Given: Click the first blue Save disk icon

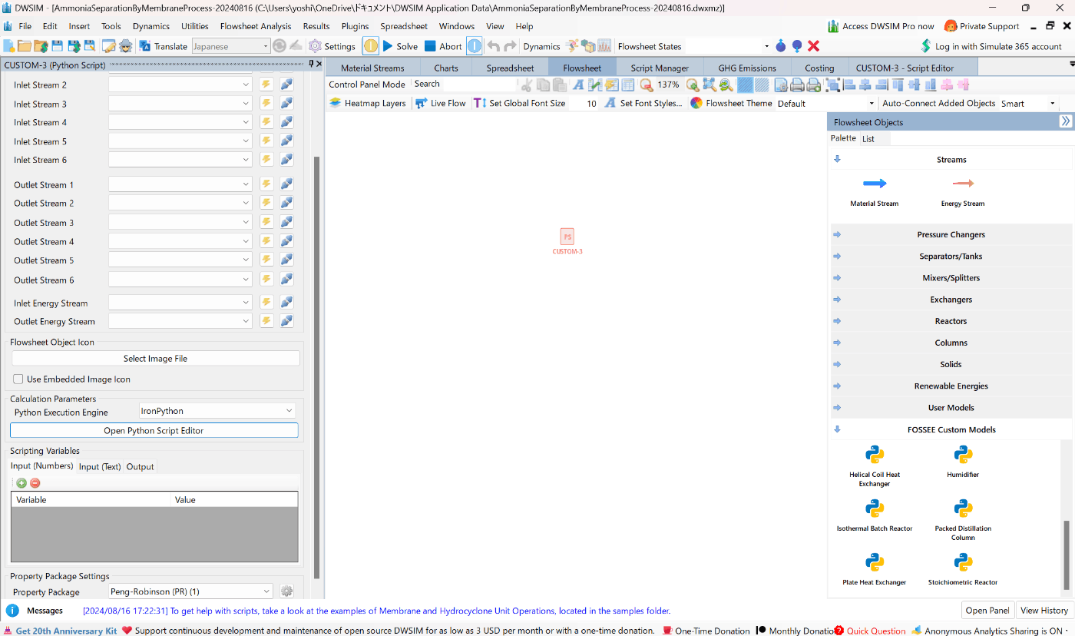Looking at the screenshot, I should pyautogui.click(x=57, y=46).
